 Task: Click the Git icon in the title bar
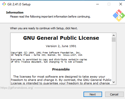tap(4, 4)
